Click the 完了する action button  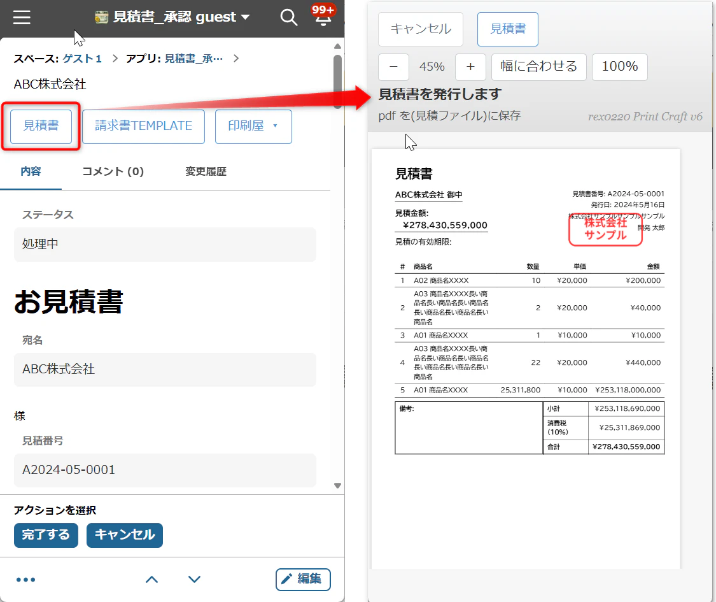click(x=46, y=535)
